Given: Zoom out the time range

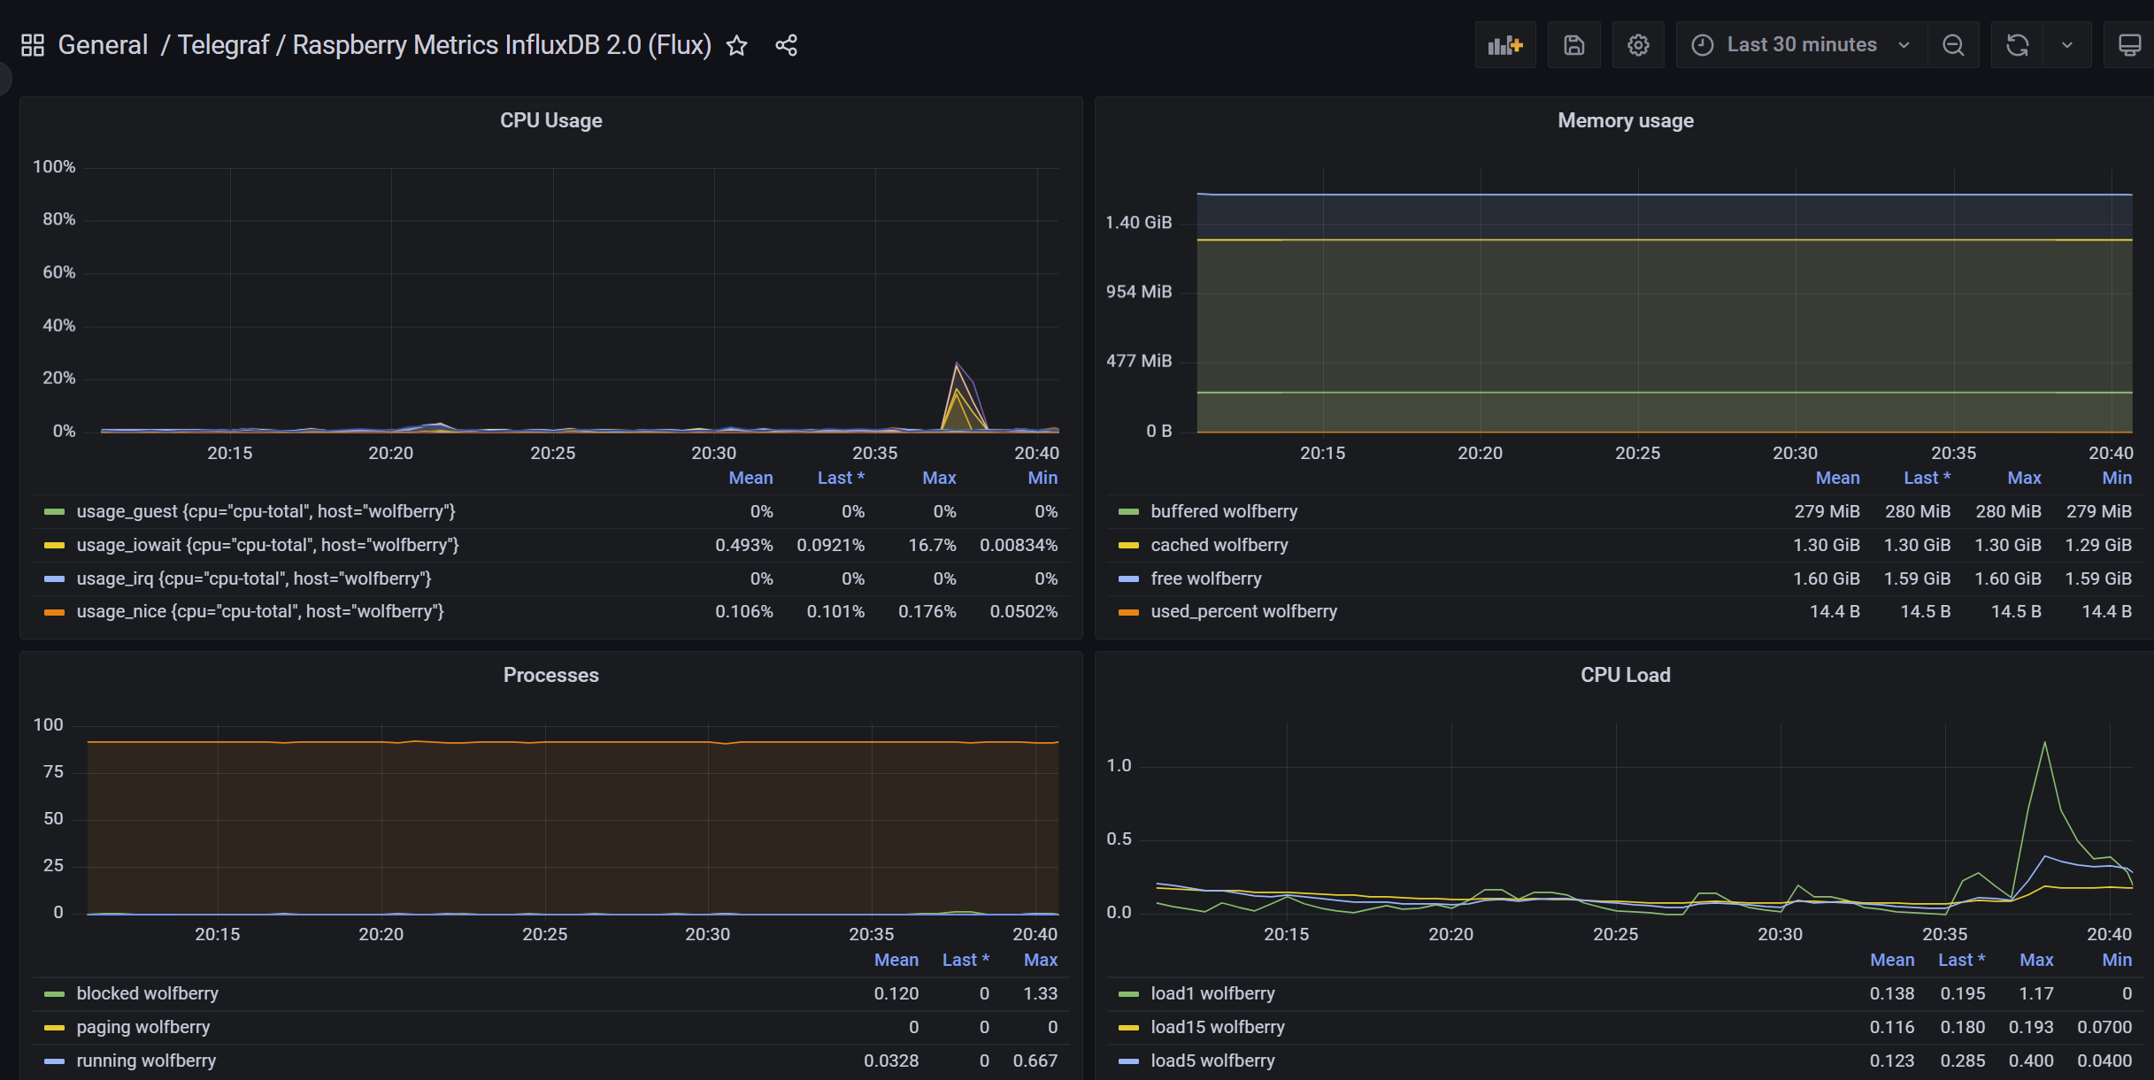Looking at the screenshot, I should [x=1953, y=45].
